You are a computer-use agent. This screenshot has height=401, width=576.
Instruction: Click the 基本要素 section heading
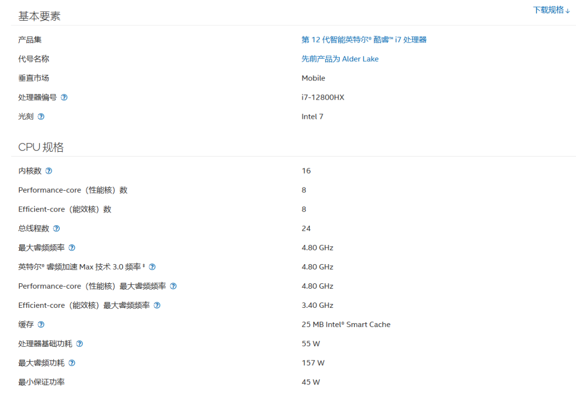click(x=39, y=16)
